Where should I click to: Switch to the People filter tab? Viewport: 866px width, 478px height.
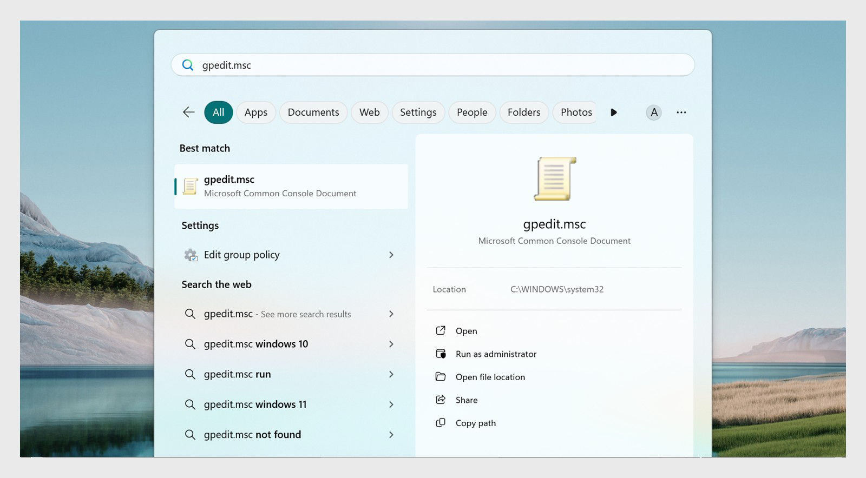(472, 112)
